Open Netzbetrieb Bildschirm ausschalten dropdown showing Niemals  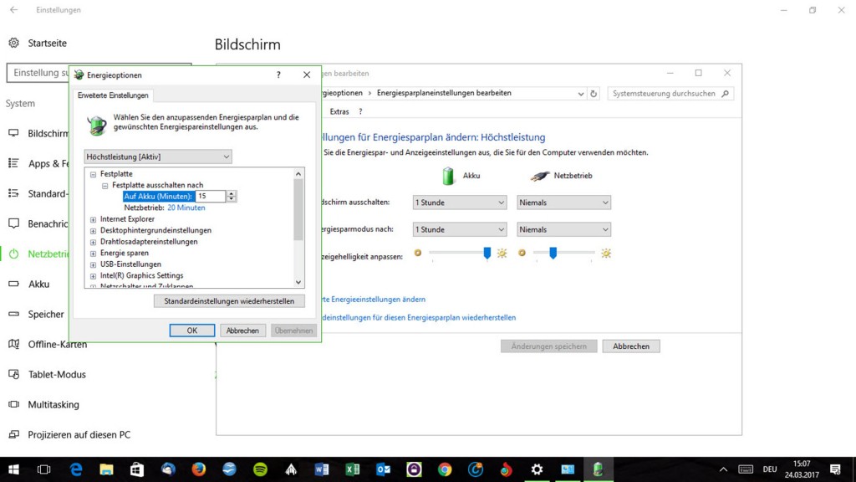[564, 203]
